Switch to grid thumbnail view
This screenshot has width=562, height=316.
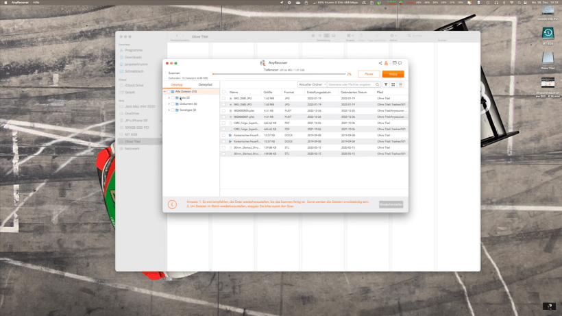click(x=393, y=84)
